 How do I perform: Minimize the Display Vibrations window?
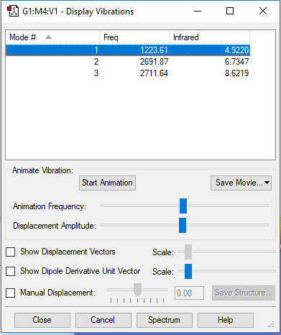pyautogui.click(x=198, y=11)
